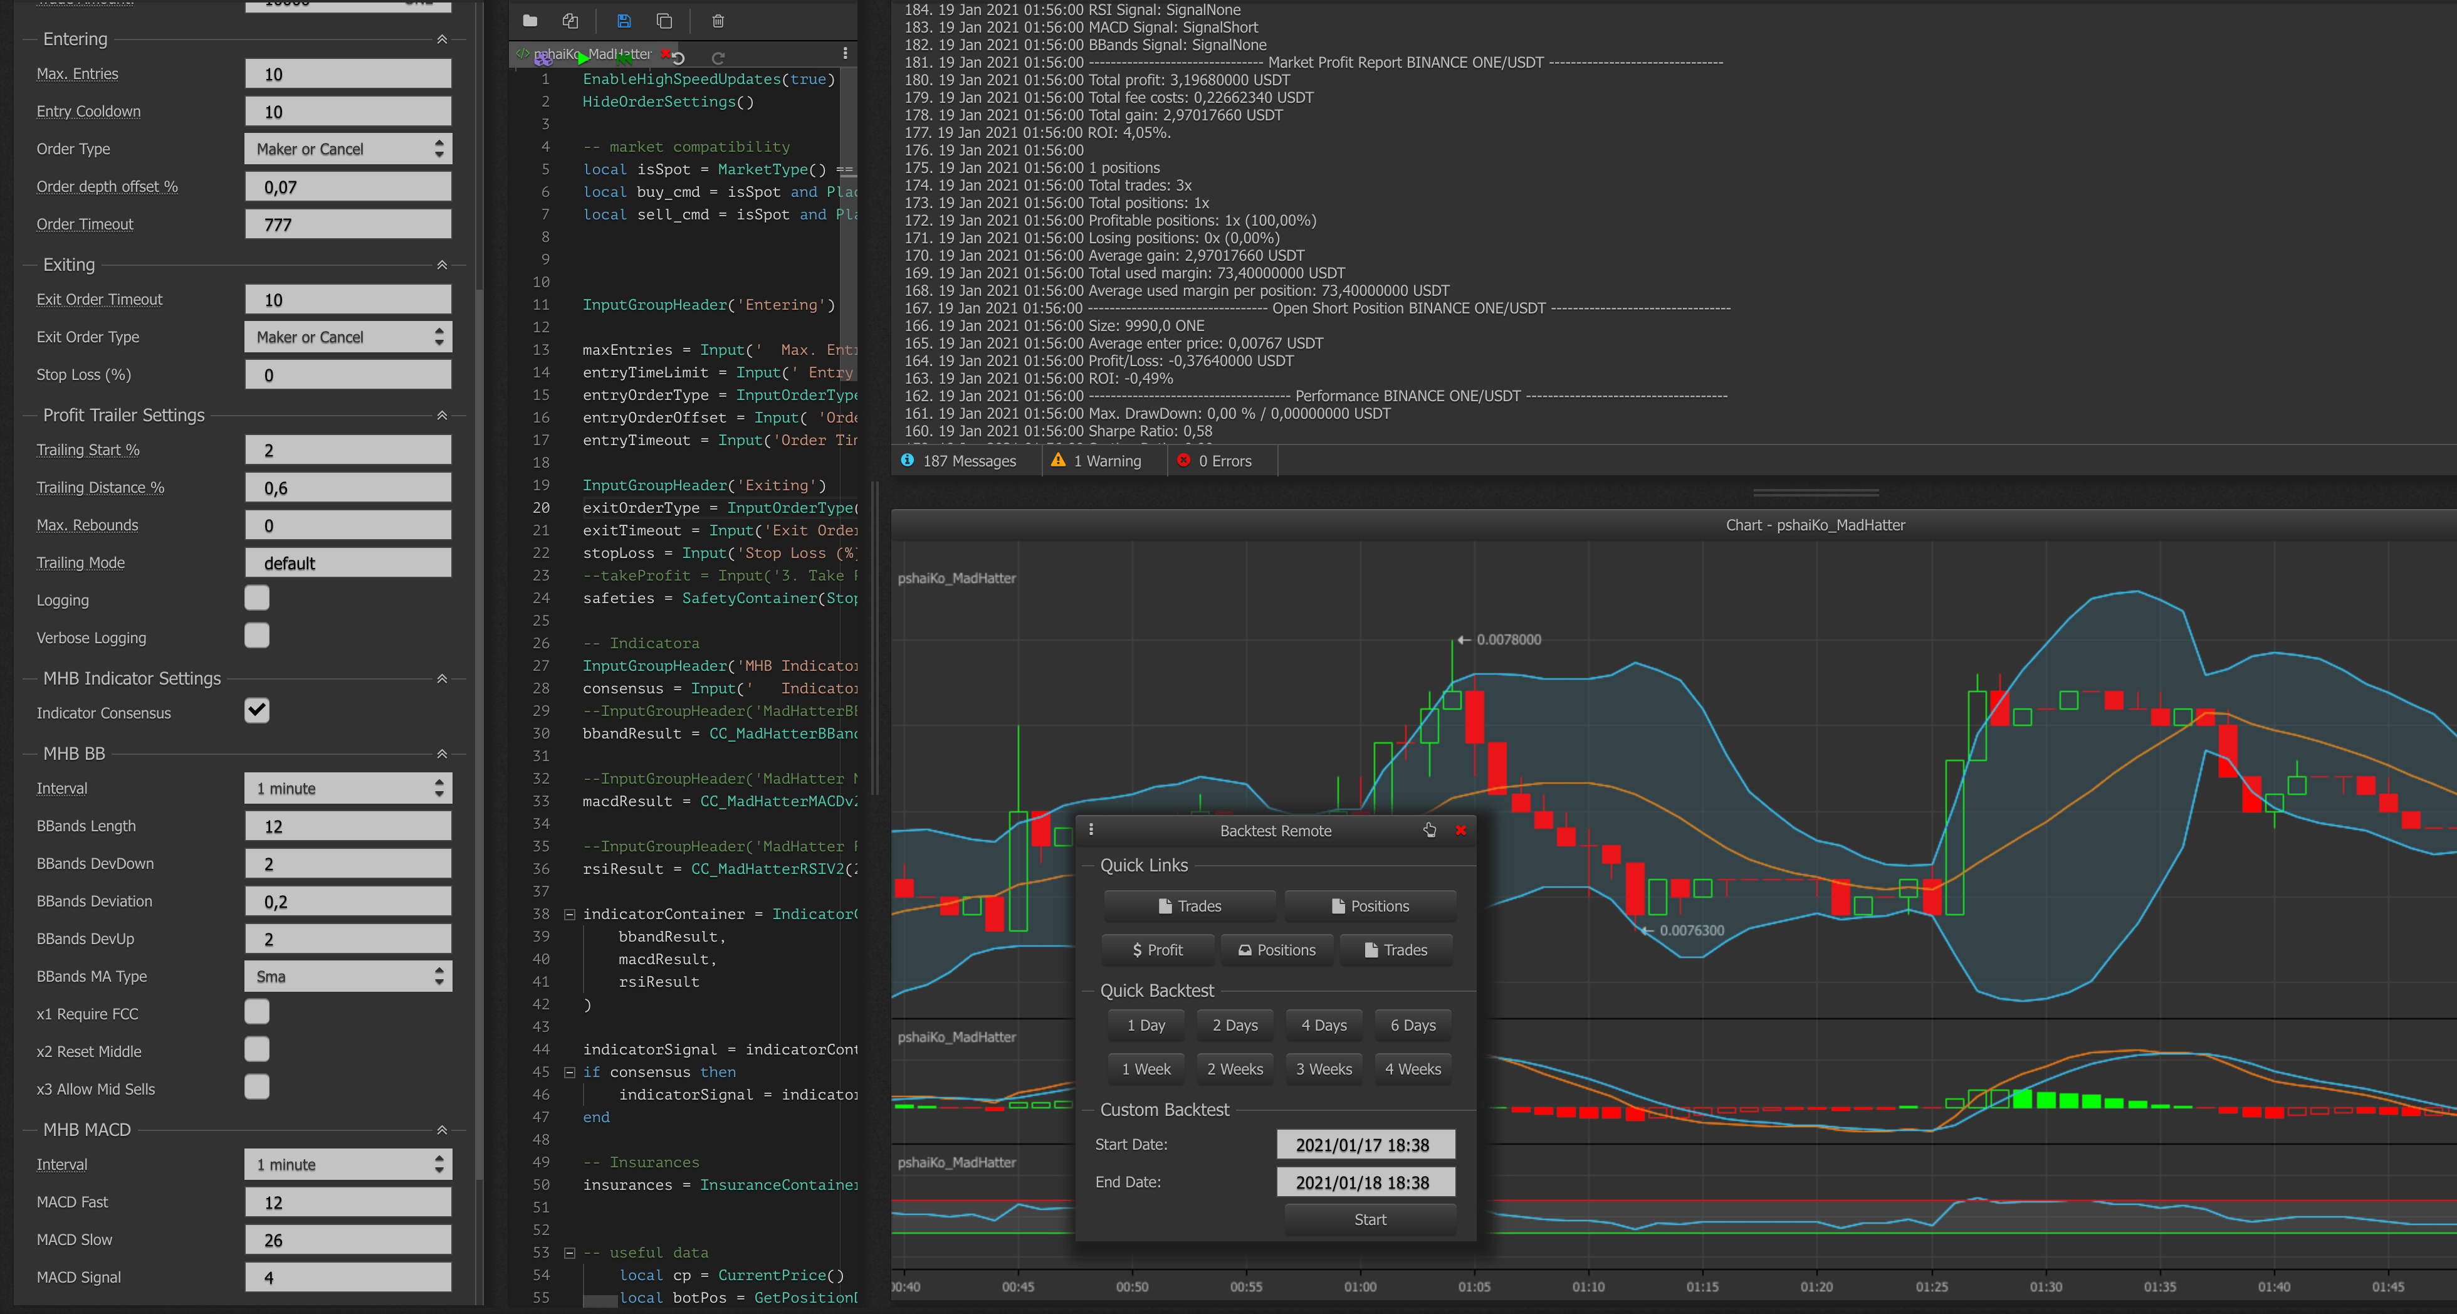The image size is (2457, 1314).
Task: Open the Order Type dropdown
Action: (x=348, y=149)
